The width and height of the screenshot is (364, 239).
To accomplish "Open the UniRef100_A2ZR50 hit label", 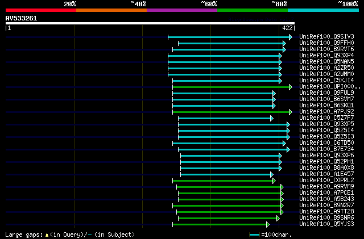I will point(326,68).
